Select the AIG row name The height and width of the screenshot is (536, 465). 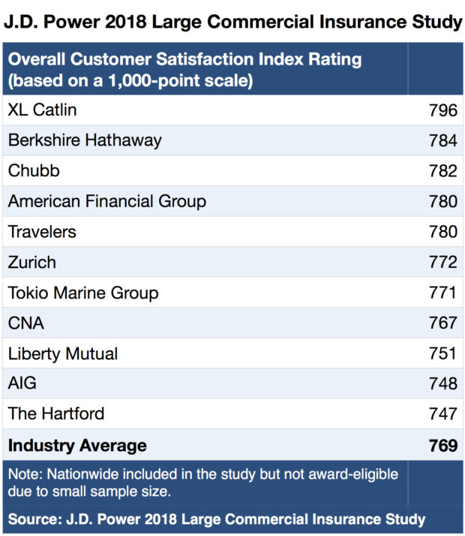pyautogui.click(x=22, y=384)
